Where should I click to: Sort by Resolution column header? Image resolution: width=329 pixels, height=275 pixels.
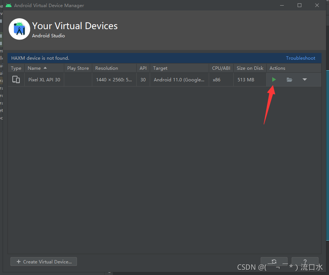114,68
